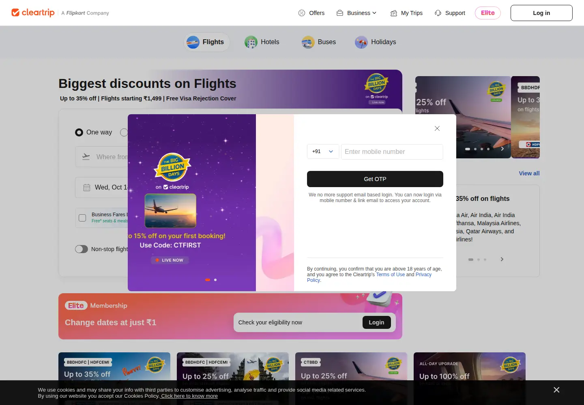This screenshot has height=405, width=584.
Task: Click the Log in button
Action: point(541,13)
